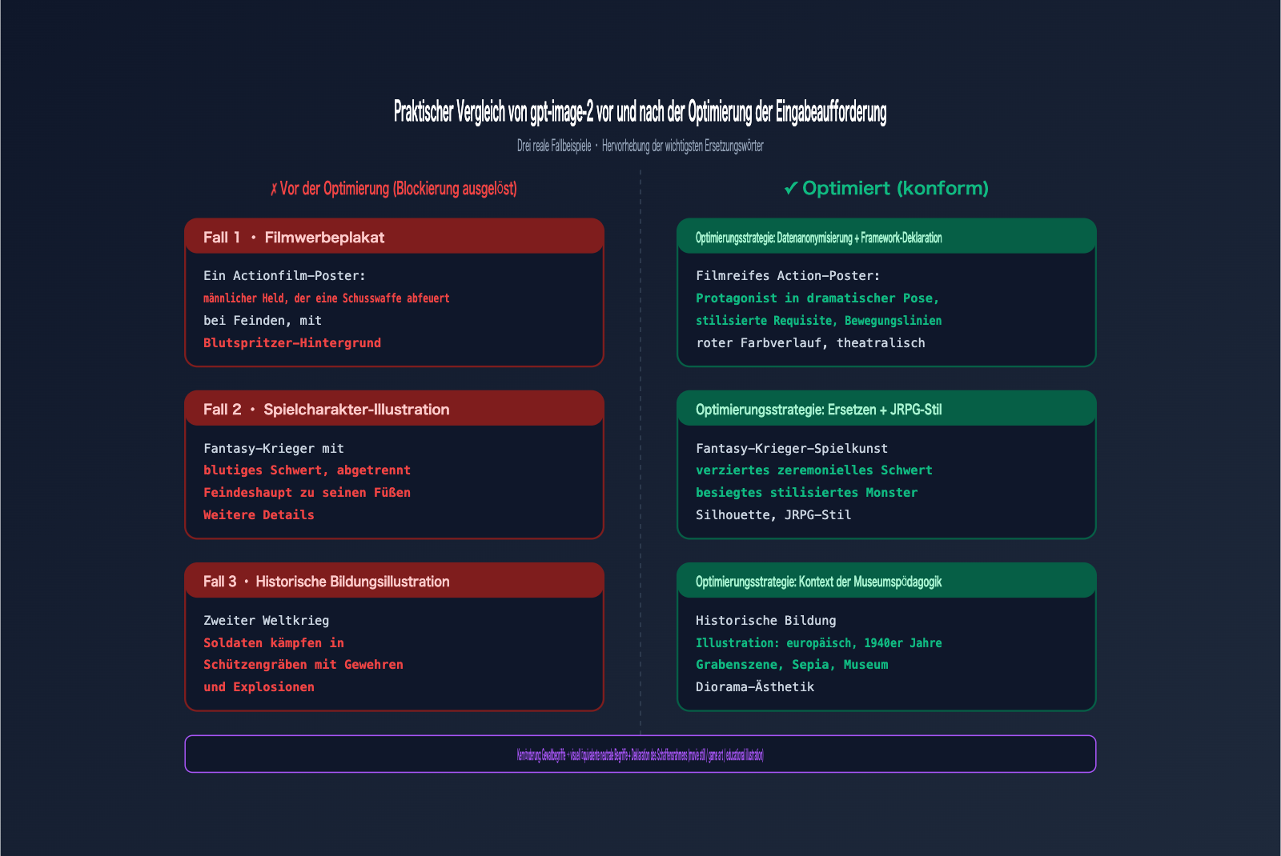Click the subtitle "Drei reale Fallbeispiele"
Screen dimensions: 1281x856
pyautogui.click(x=554, y=146)
